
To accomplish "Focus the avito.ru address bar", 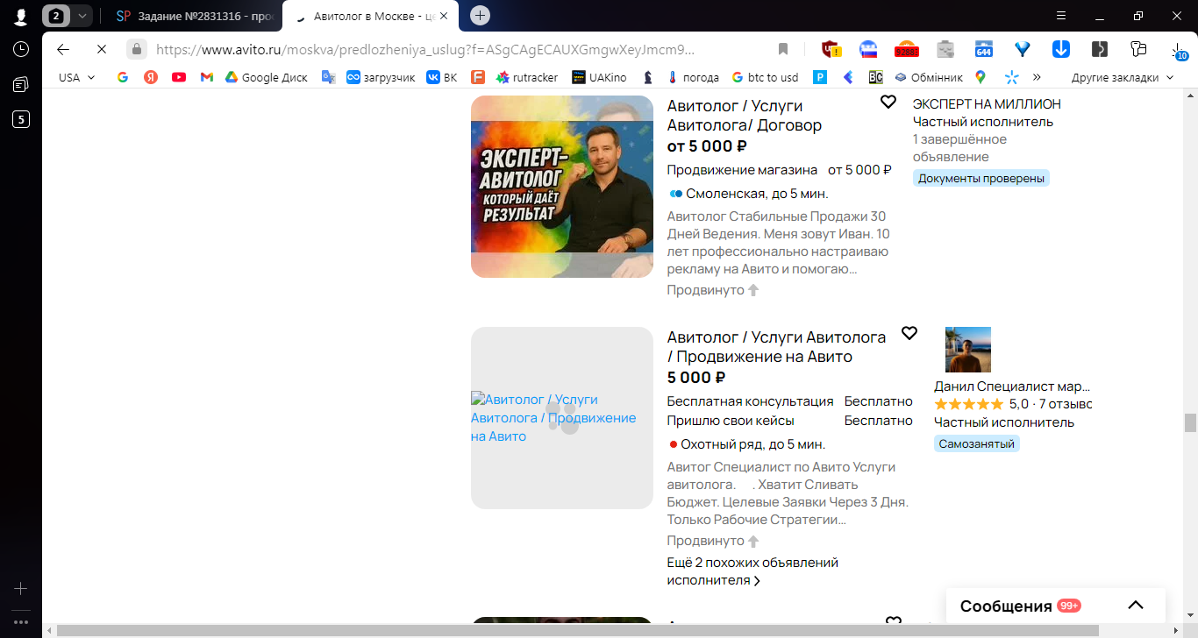I will click(424, 50).
